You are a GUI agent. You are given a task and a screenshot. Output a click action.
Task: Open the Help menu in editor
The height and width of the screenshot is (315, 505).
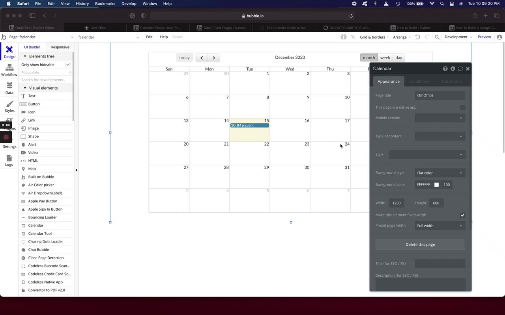pos(164,37)
